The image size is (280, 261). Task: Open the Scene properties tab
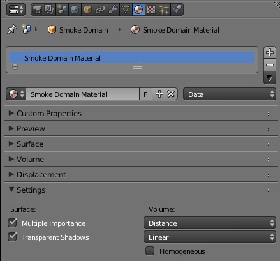(x=62, y=10)
